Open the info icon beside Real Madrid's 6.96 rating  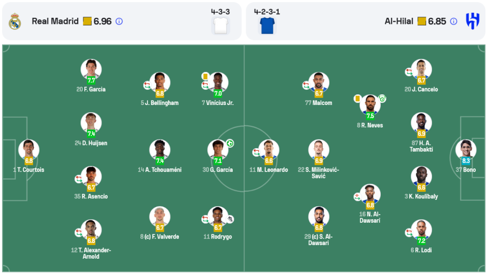119,21
